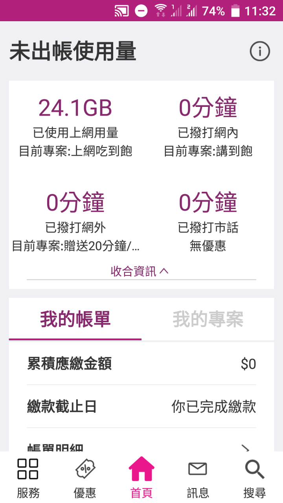
Task: Select the 我的帳單 tab
Action: (75, 319)
